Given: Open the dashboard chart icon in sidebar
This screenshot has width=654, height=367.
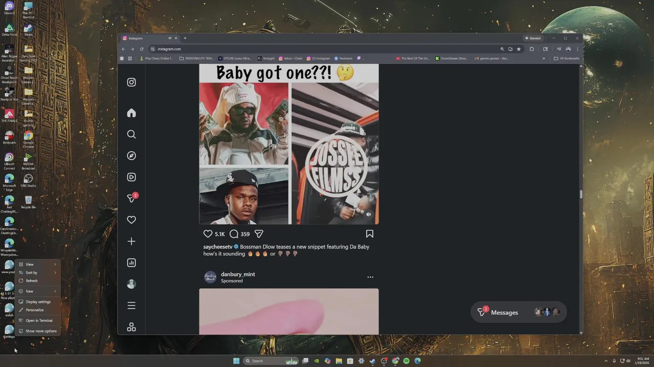Looking at the screenshot, I should (131, 263).
